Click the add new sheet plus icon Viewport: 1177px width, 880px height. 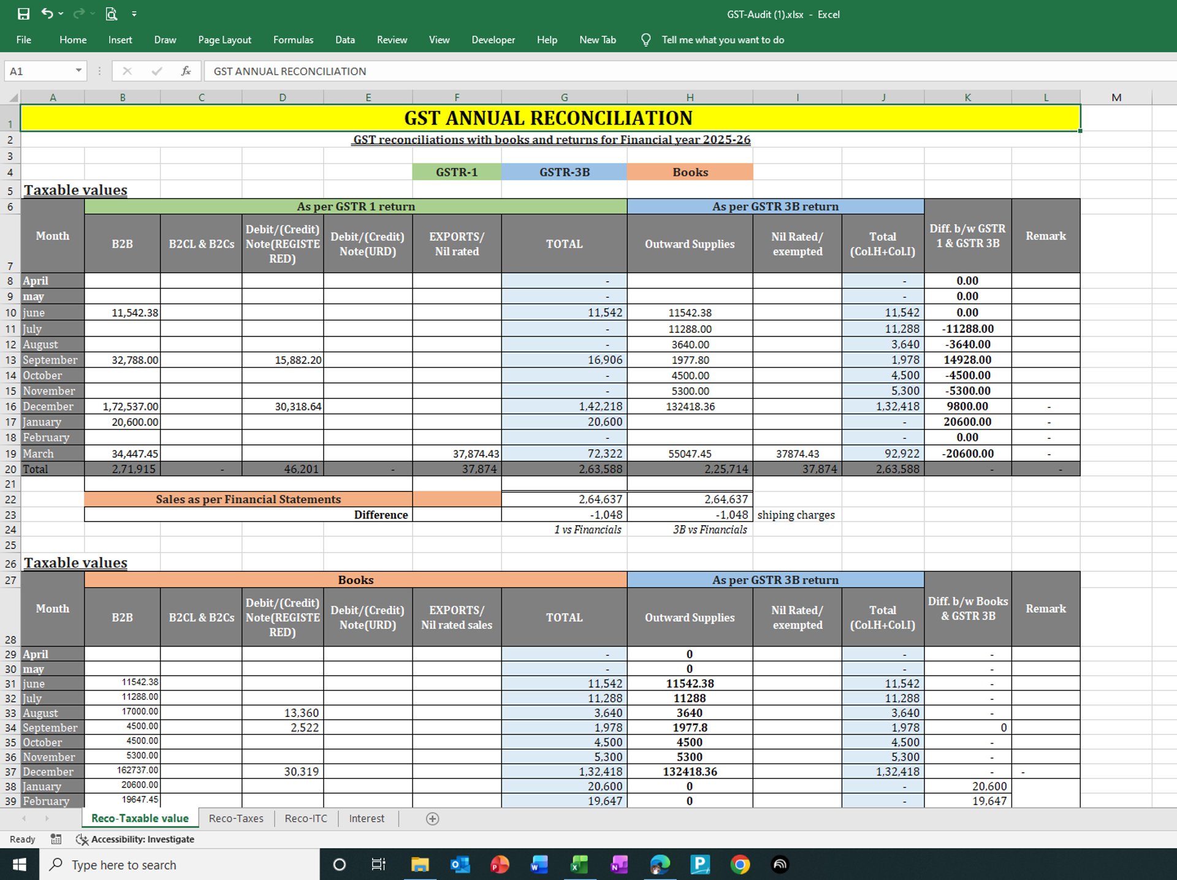click(x=432, y=819)
